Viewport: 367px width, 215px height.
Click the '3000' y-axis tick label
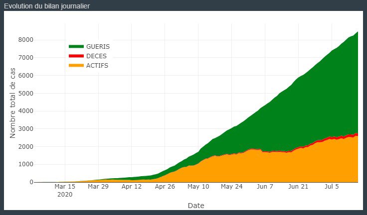pos(26,129)
